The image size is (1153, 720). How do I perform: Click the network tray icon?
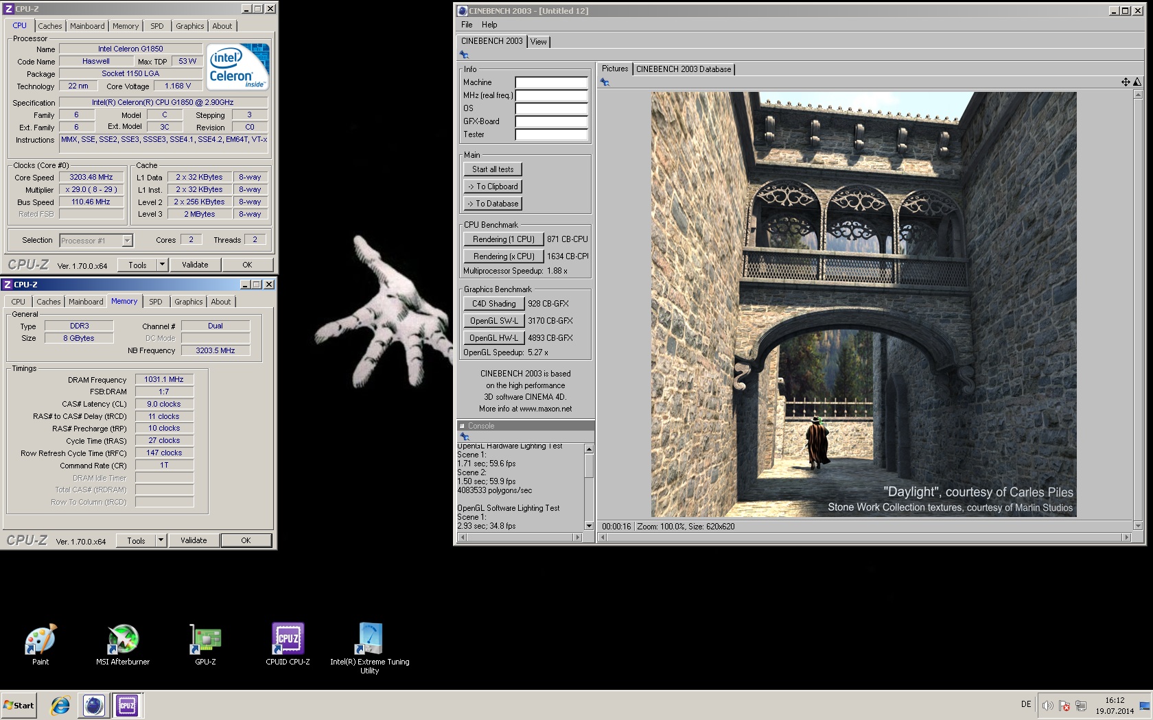1081,706
